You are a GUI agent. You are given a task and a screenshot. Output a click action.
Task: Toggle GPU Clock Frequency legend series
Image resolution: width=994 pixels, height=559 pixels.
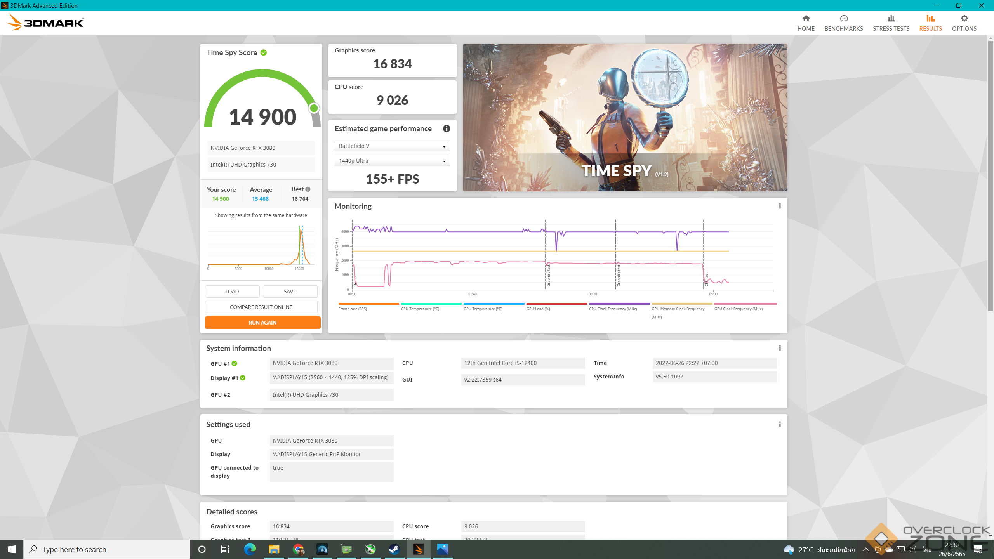[738, 309]
